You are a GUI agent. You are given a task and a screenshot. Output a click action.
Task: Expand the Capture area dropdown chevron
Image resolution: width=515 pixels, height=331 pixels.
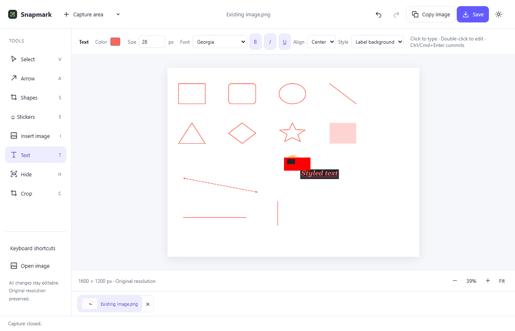tap(118, 14)
